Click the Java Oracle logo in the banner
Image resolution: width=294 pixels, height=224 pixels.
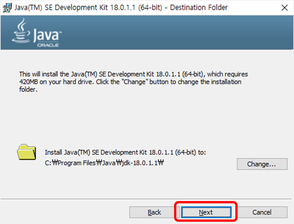pos(37,32)
